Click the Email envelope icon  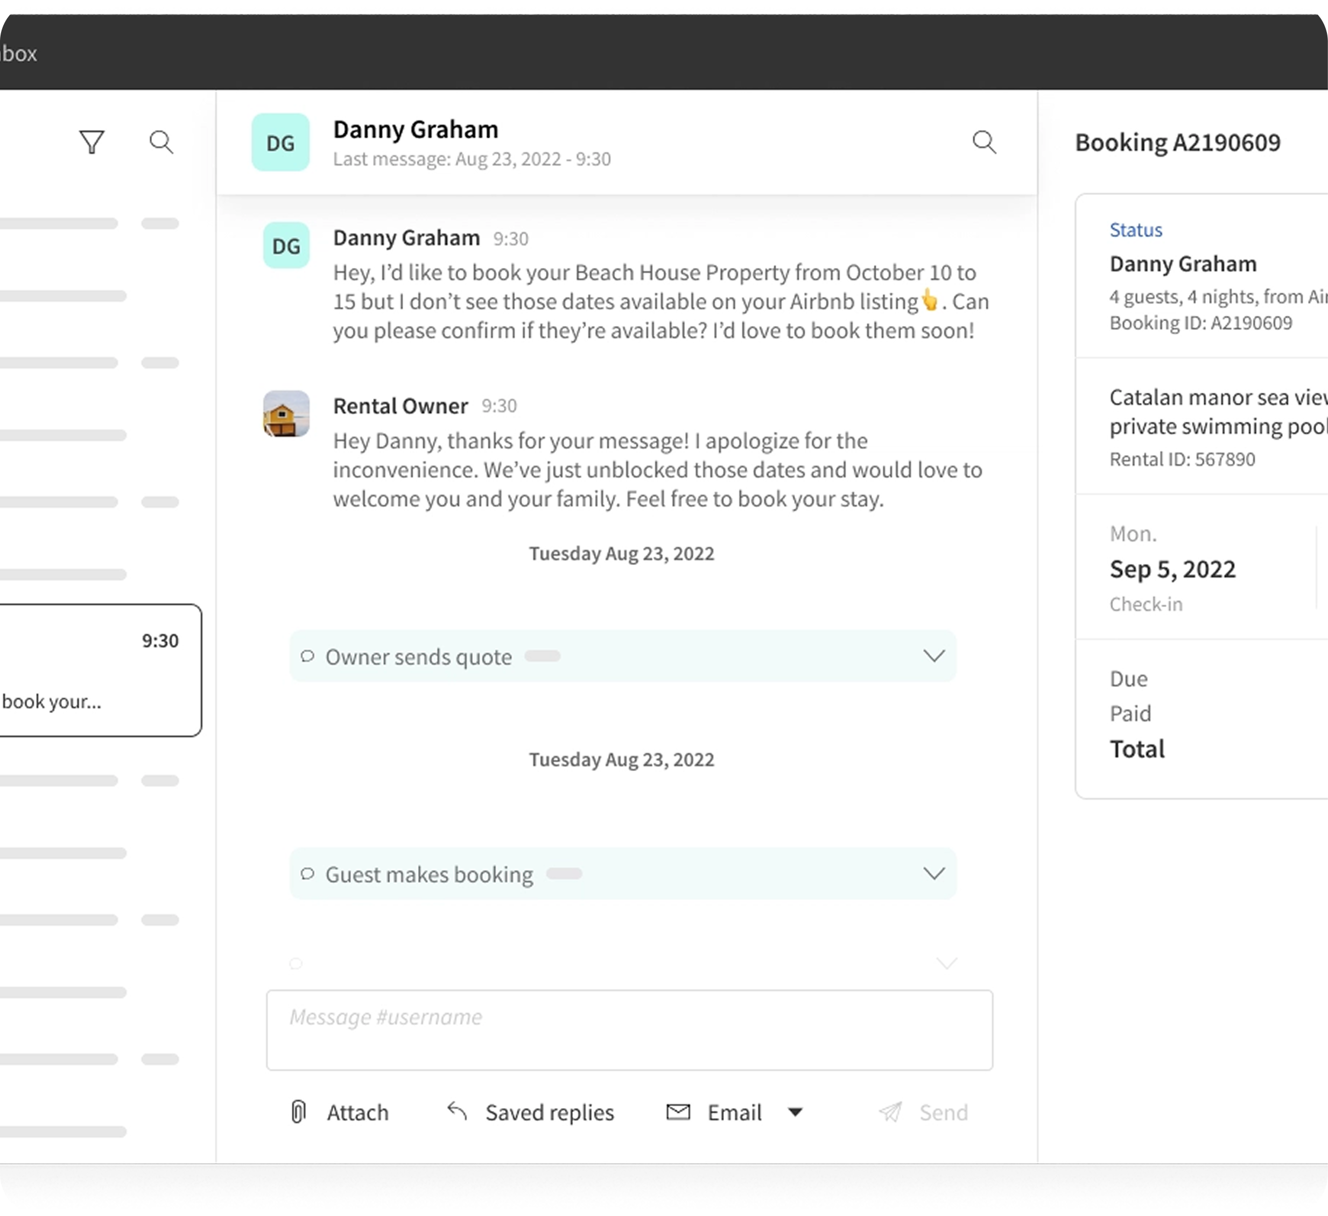[678, 1112]
